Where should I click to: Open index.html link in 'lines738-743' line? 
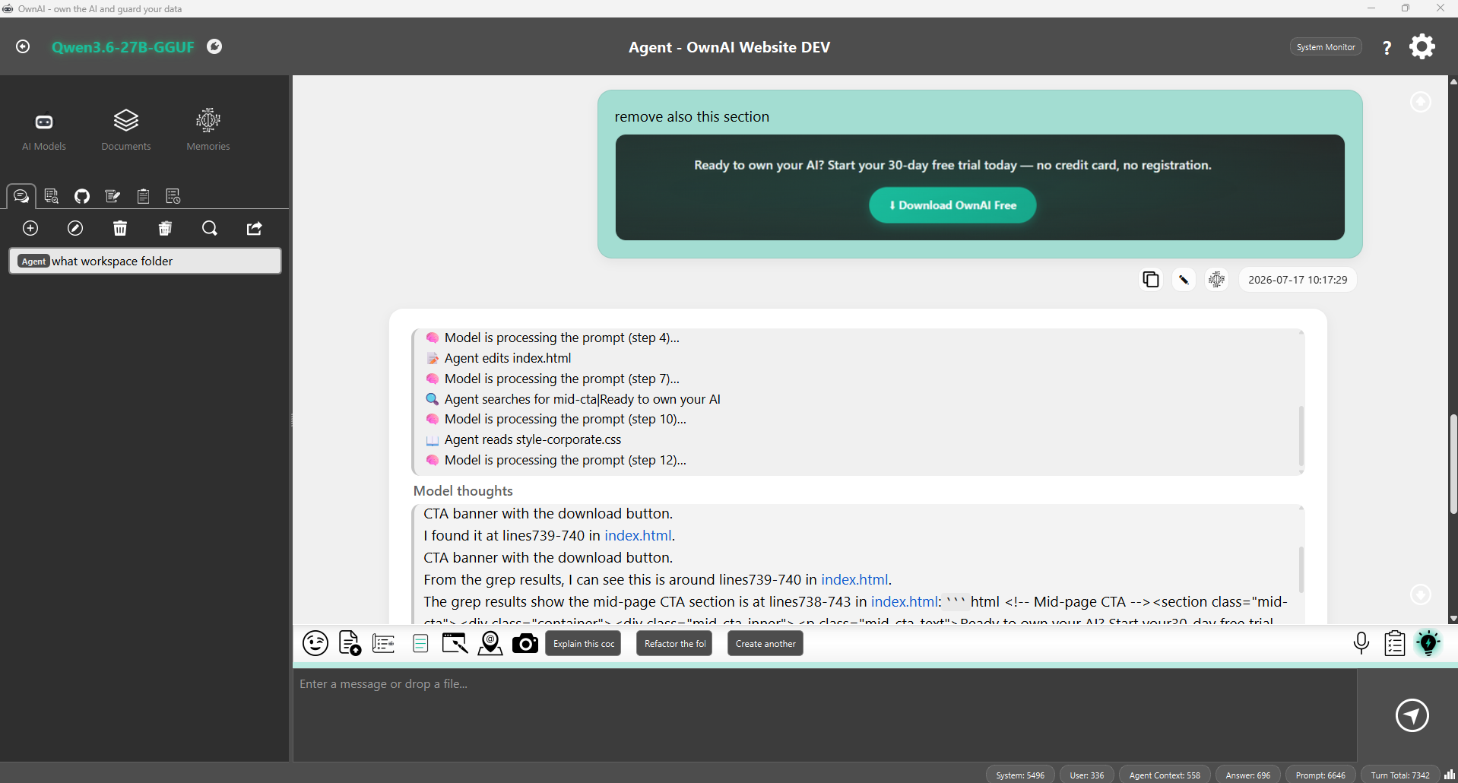click(905, 602)
